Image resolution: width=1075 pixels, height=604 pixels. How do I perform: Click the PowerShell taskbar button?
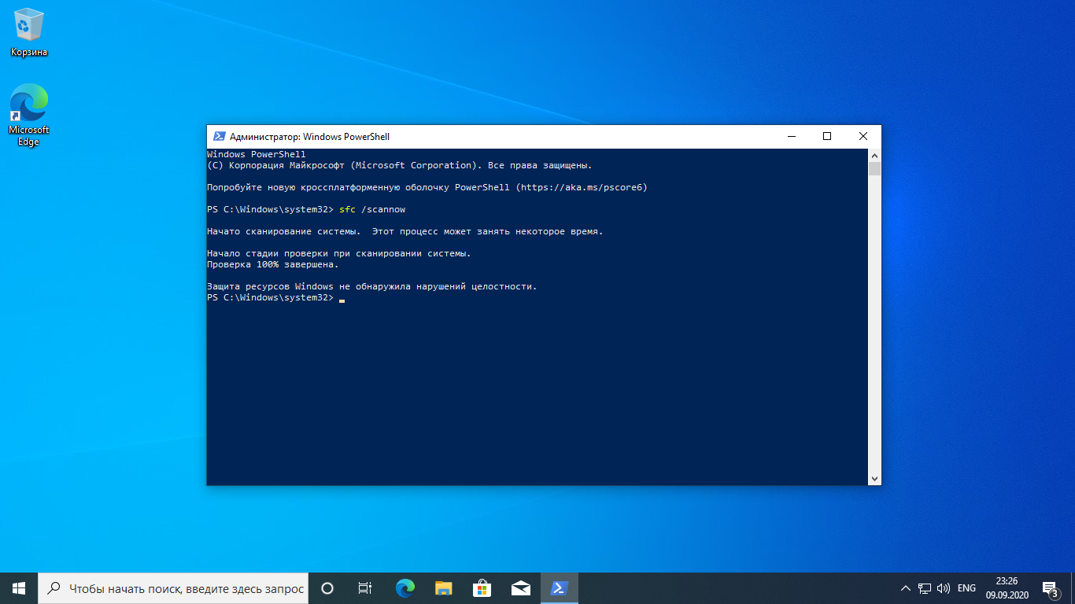[x=560, y=588]
